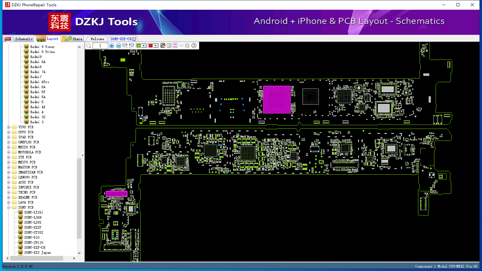Open the SONY-ST15I layout

(x=34, y=232)
